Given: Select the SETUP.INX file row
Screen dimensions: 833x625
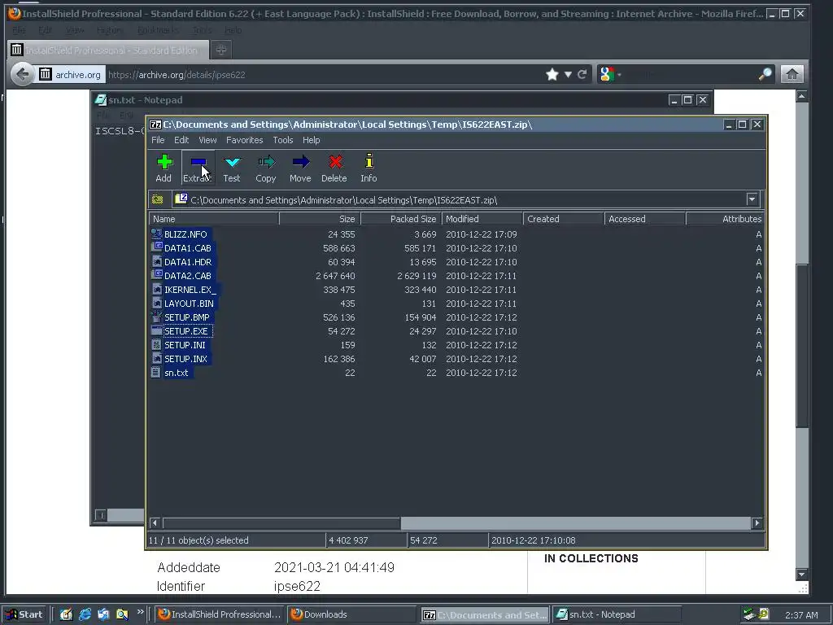Looking at the screenshot, I should coord(456,358).
